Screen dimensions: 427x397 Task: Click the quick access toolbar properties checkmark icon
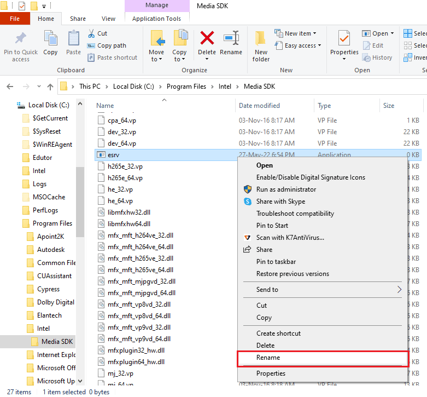coord(22,5)
